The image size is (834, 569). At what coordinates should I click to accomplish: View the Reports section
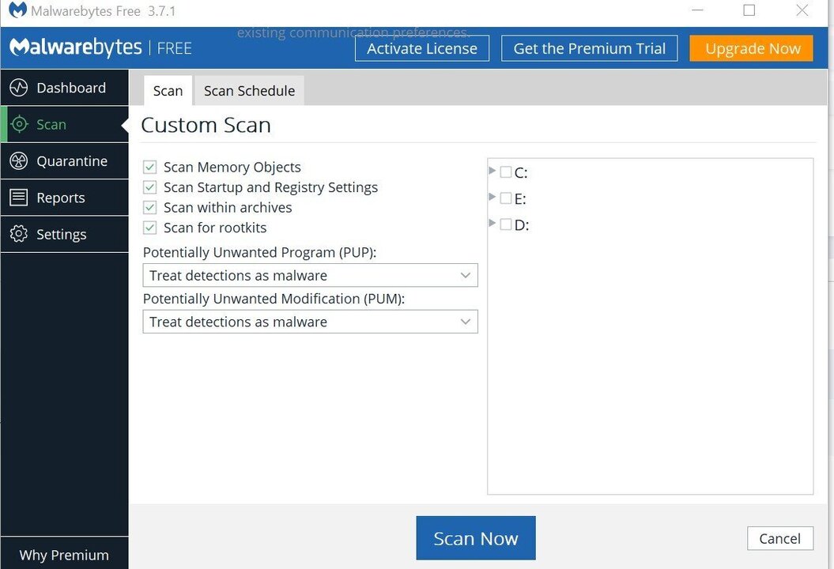[x=62, y=197]
